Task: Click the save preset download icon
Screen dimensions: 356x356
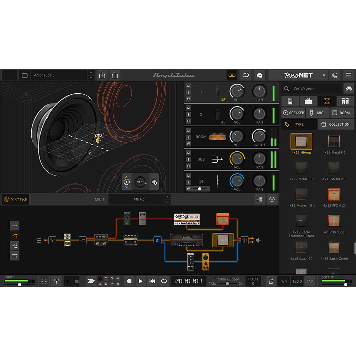Action: (x=102, y=75)
